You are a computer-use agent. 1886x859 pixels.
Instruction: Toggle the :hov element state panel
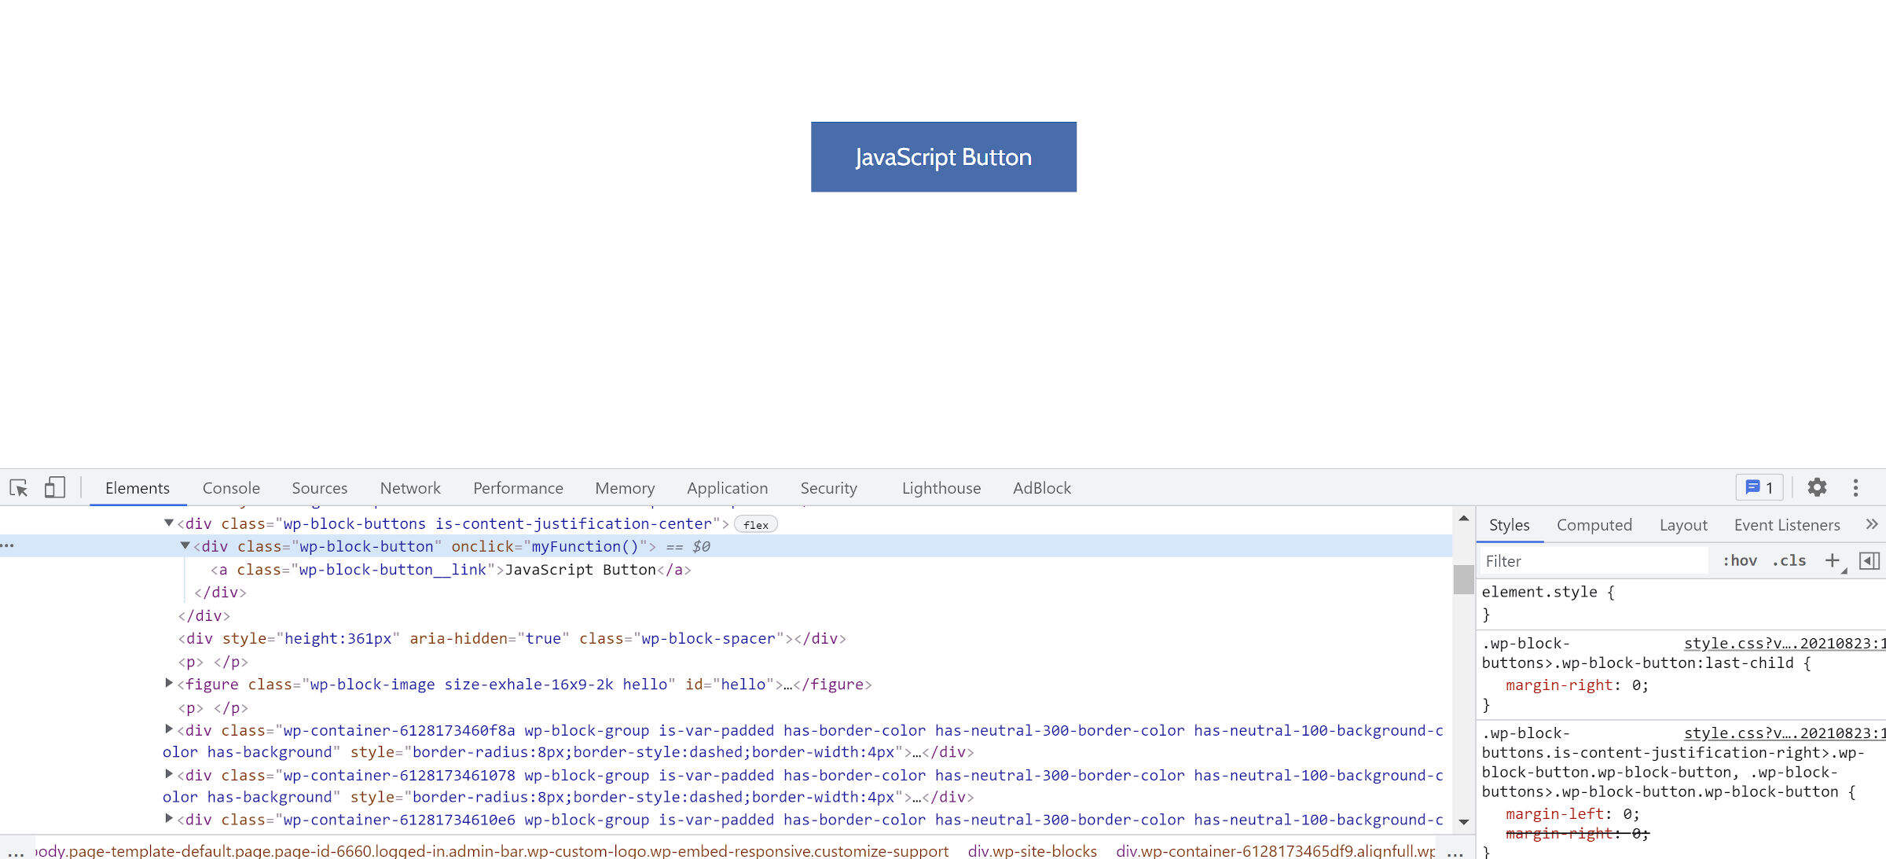coord(1739,560)
